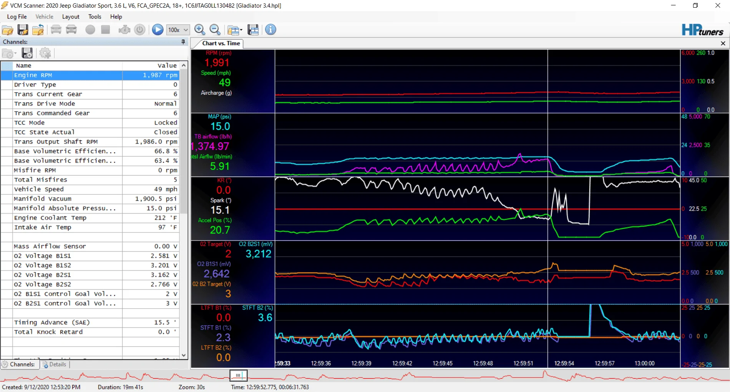Click the add channel gear icon

point(45,53)
